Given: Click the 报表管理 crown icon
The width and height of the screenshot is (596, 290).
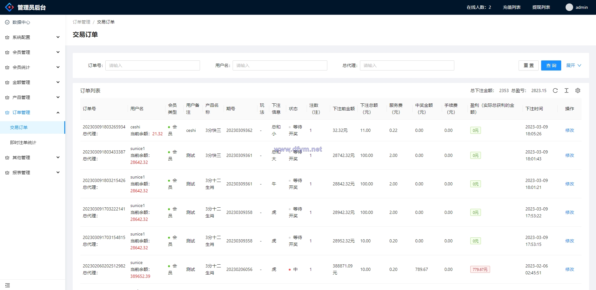Looking at the screenshot, I should (7, 173).
